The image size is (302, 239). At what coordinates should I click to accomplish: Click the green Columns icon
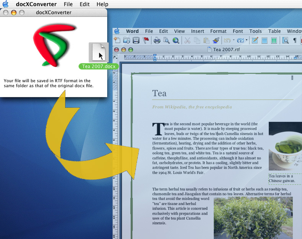point(274,40)
